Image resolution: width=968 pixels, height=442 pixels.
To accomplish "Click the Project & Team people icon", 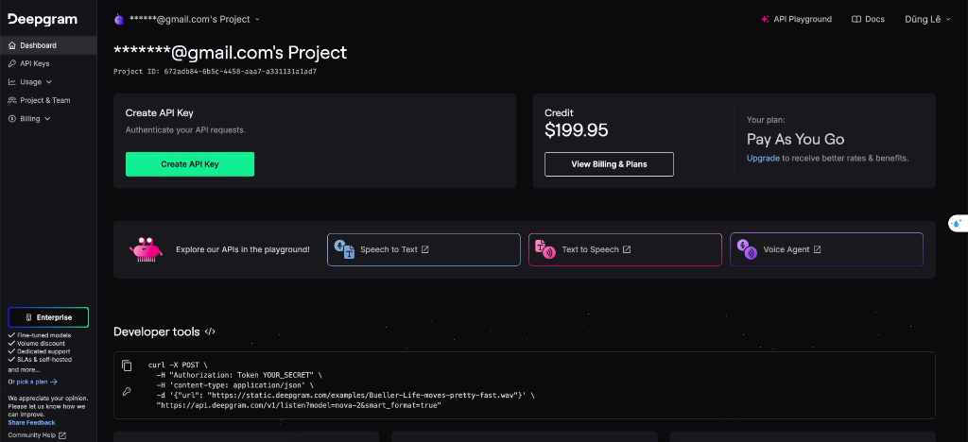I will click(x=12, y=100).
